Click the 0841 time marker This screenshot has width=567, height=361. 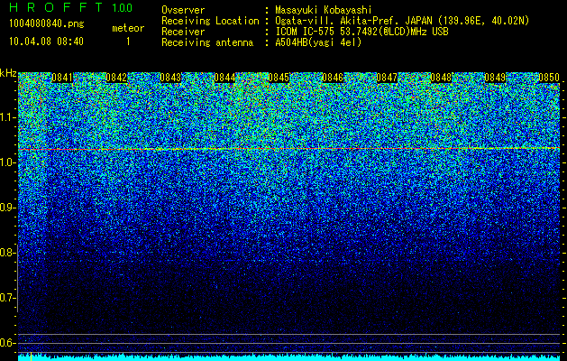coord(62,78)
